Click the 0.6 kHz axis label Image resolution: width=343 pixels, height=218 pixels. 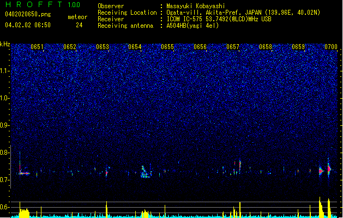pos(5,207)
